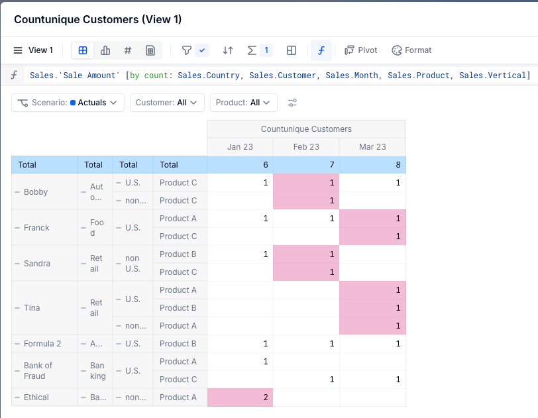Collapse the Bank of Fraud customer row
The width and height of the screenshot is (538, 418).
click(x=17, y=371)
